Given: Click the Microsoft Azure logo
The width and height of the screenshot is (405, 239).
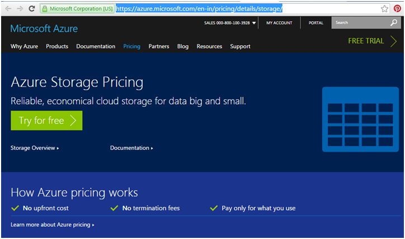Looking at the screenshot, I should [44, 28].
